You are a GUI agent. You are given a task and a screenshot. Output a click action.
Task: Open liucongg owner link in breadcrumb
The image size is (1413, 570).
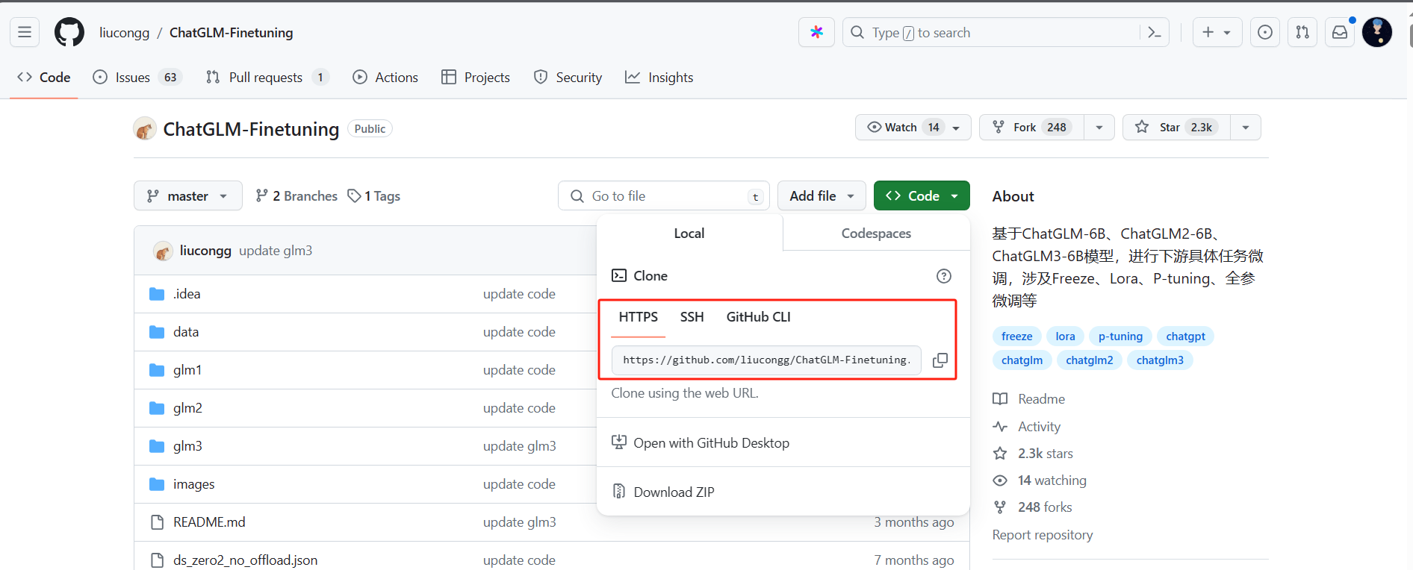tap(125, 33)
